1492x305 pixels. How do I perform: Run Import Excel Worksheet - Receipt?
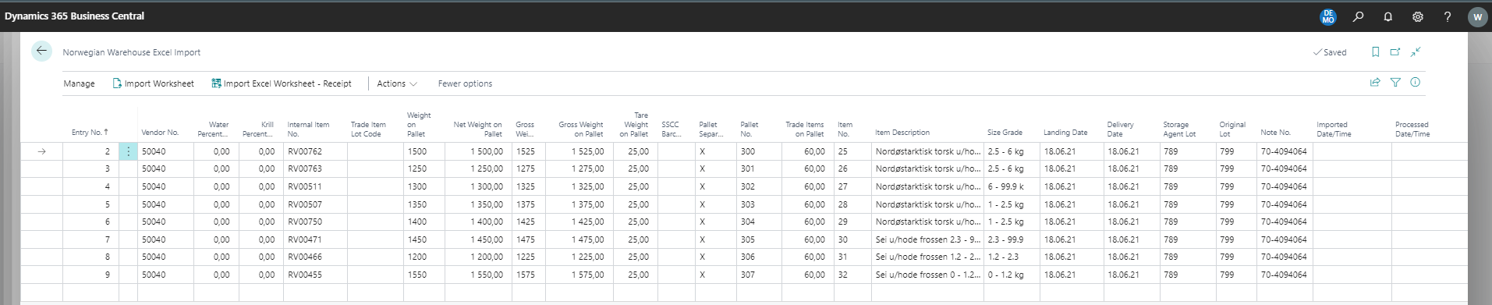click(281, 83)
